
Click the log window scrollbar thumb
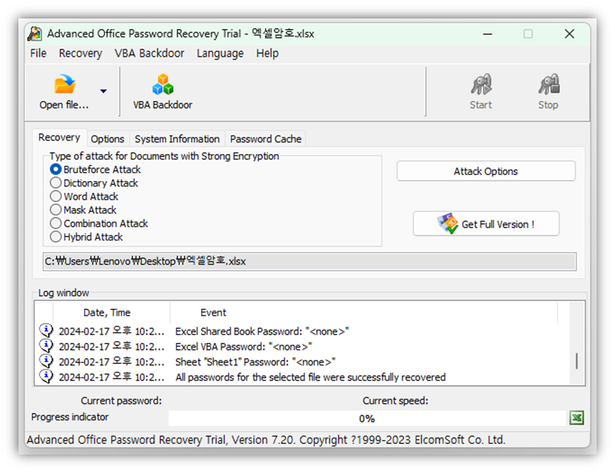point(576,361)
